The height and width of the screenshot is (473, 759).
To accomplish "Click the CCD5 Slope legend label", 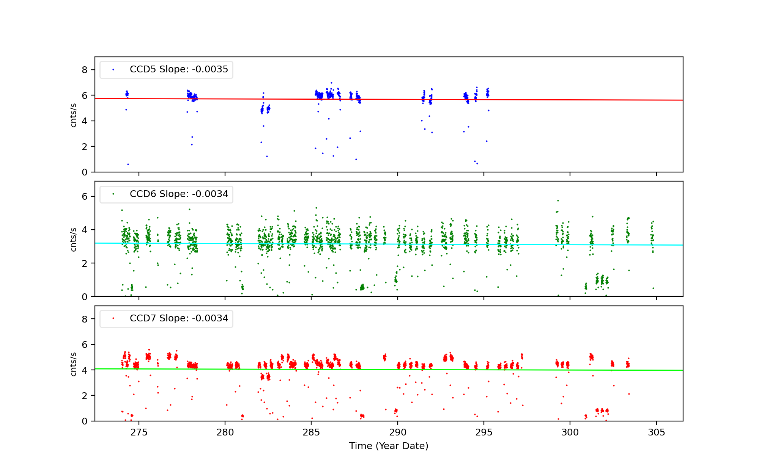I will pos(179,69).
